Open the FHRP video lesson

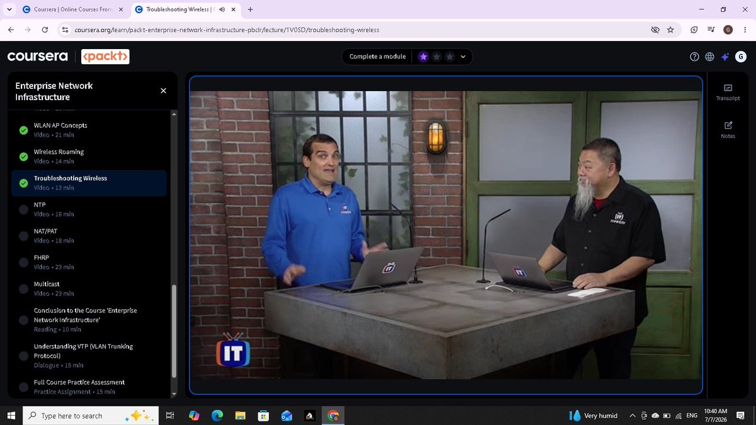coord(89,262)
